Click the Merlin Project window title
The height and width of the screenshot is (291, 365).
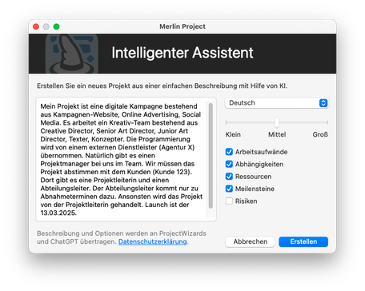coord(182,26)
